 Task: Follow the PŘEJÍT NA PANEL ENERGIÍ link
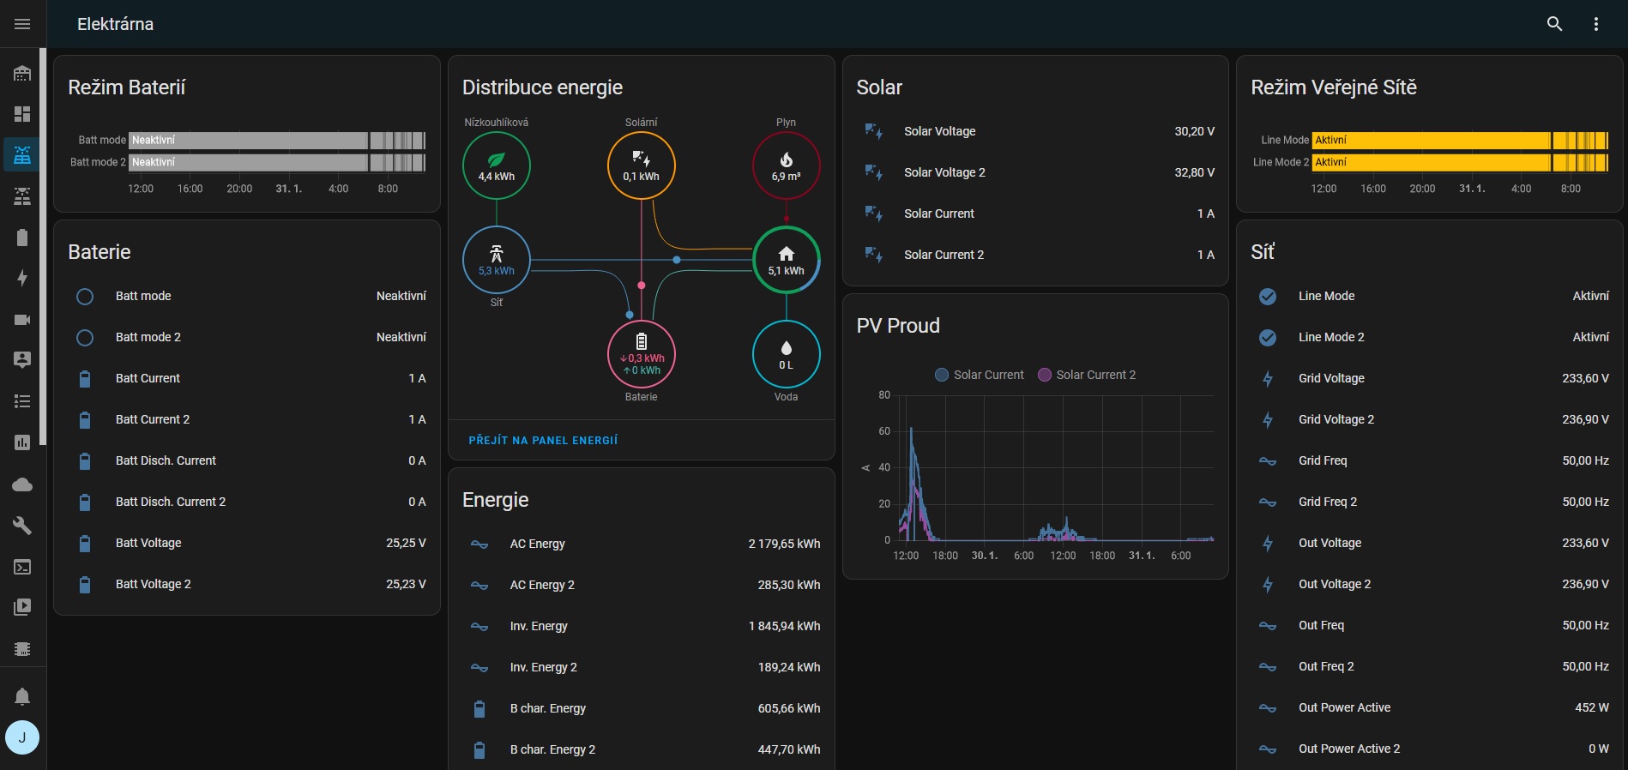click(543, 440)
